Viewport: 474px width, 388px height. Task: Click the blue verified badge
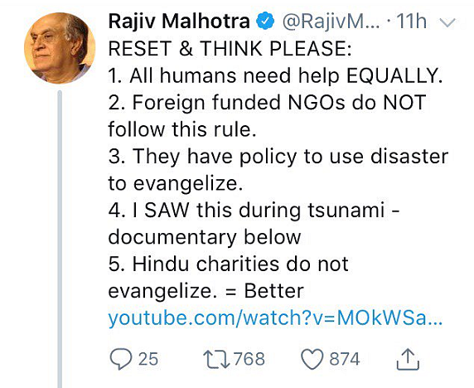click(x=265, y=22)
